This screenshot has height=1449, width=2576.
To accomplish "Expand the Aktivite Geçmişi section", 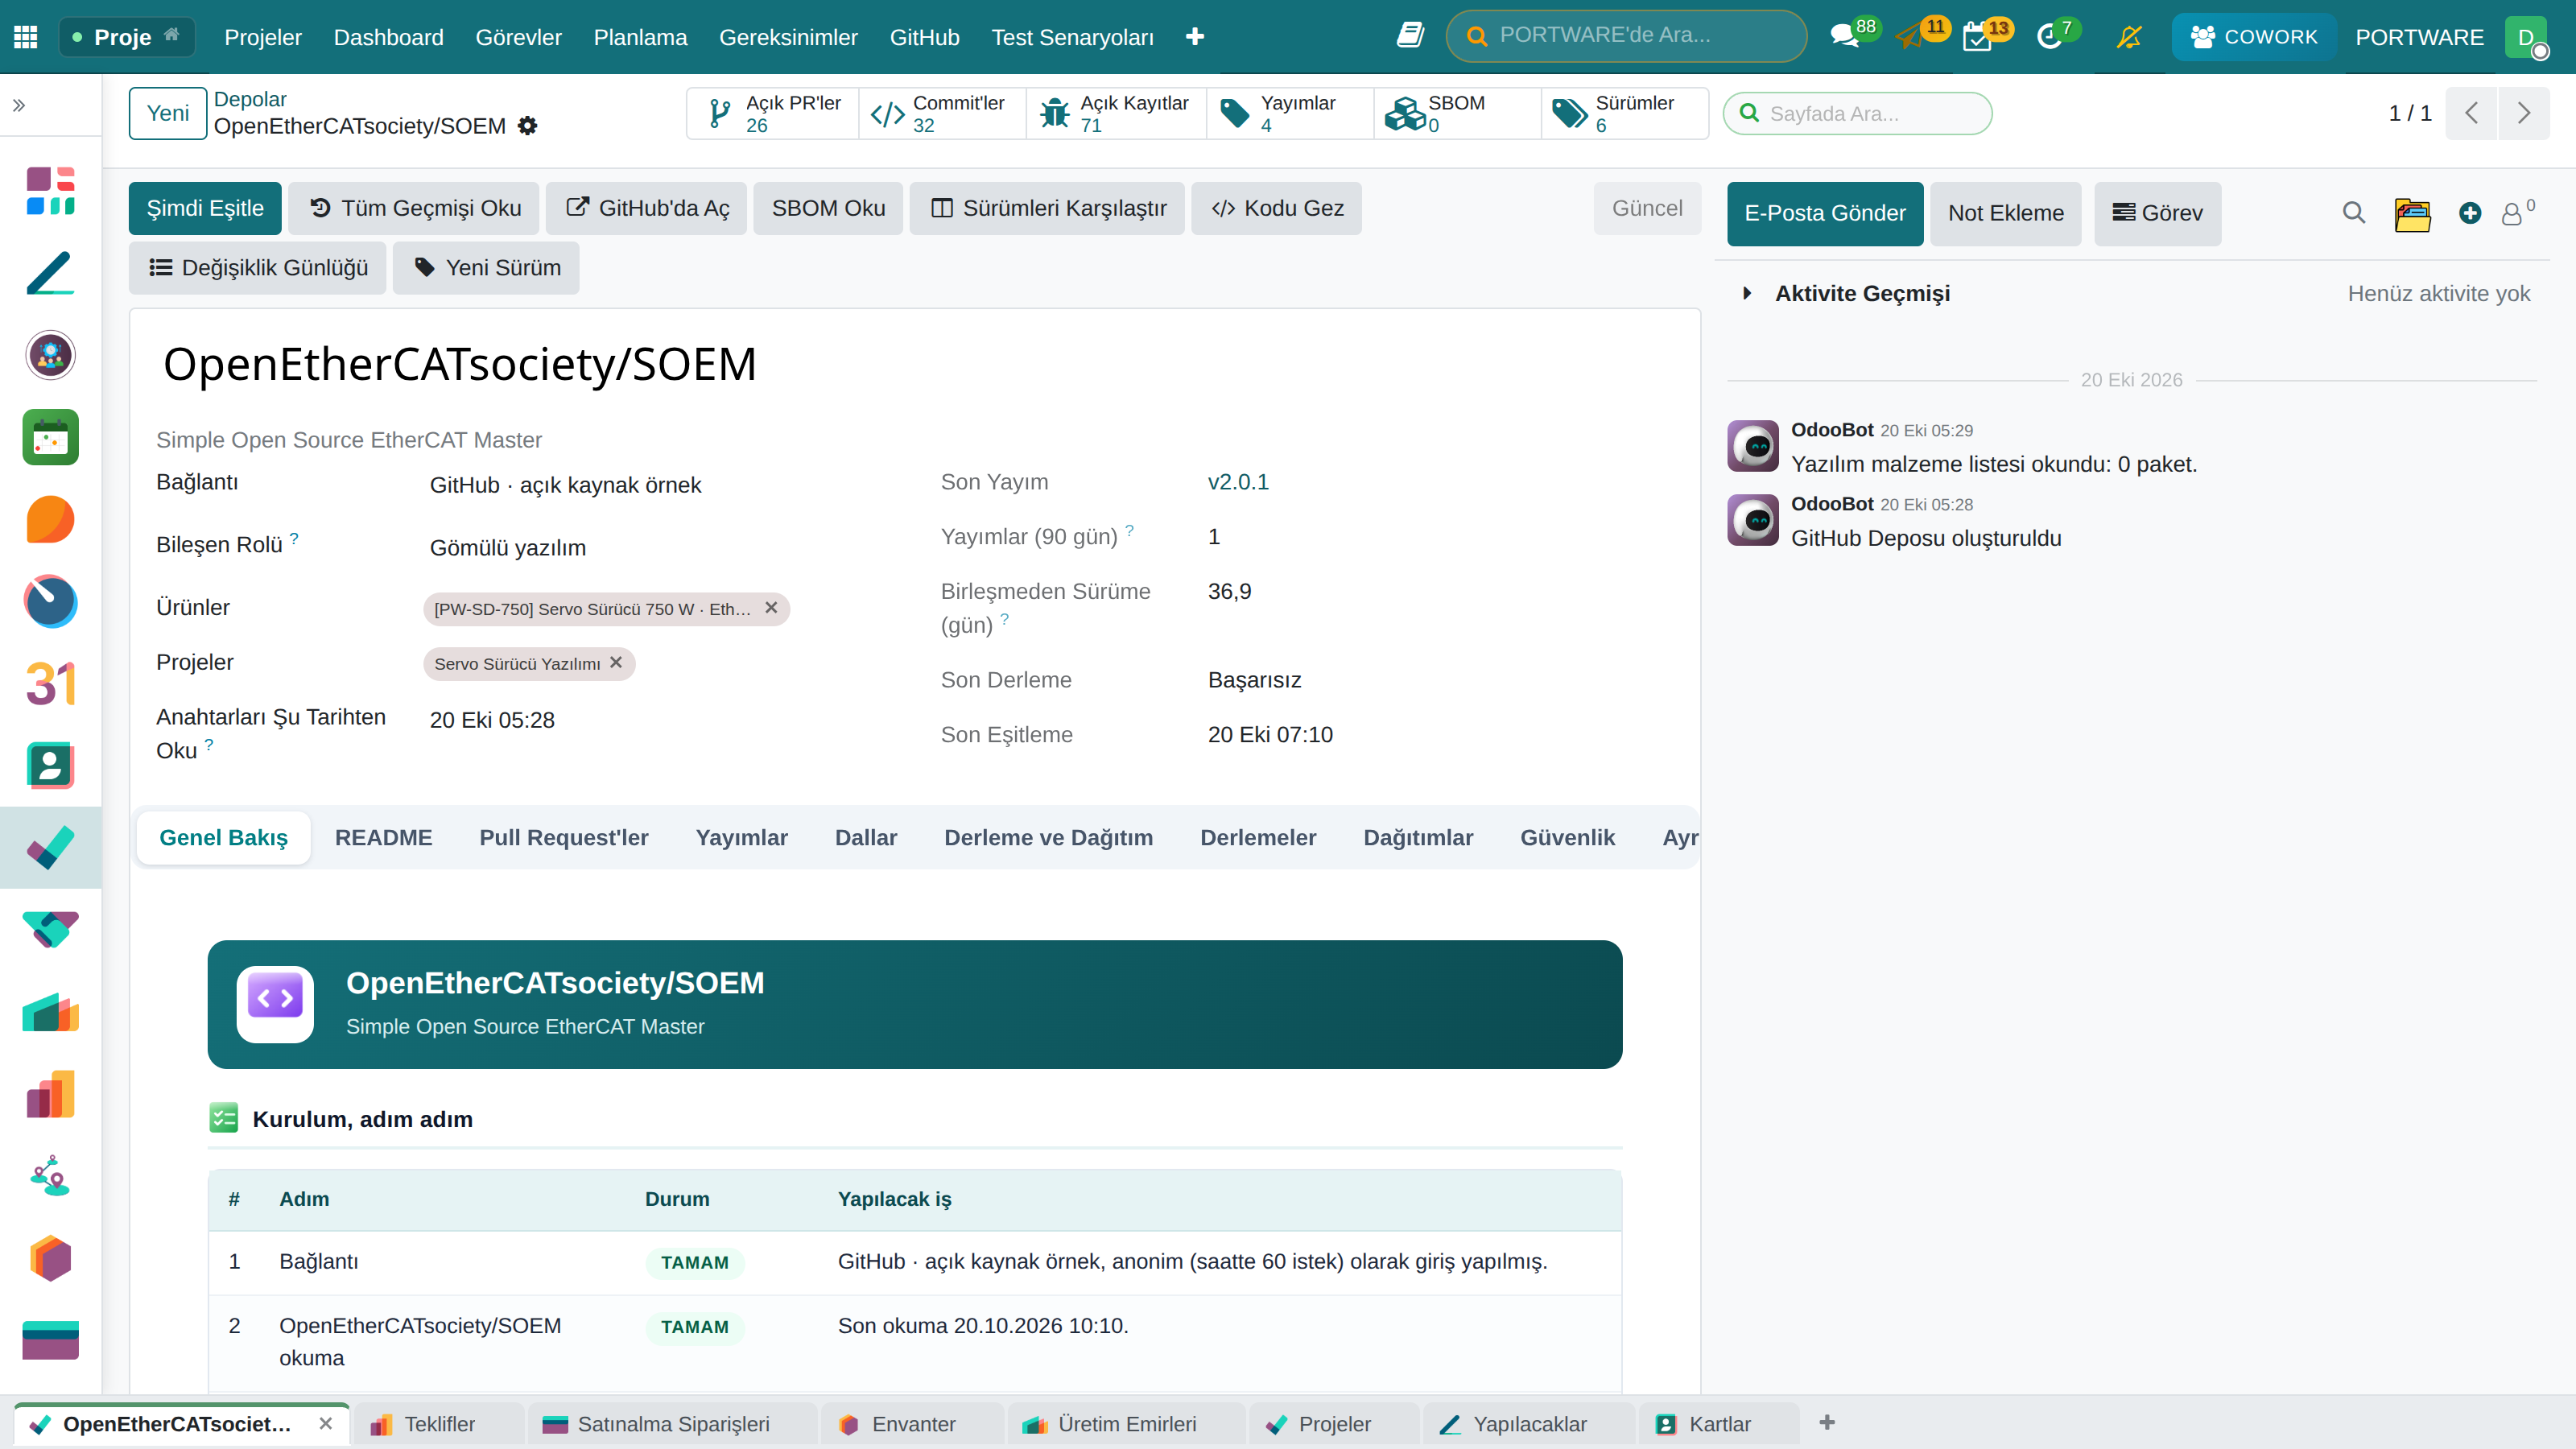I will [x=1747, y=293].
